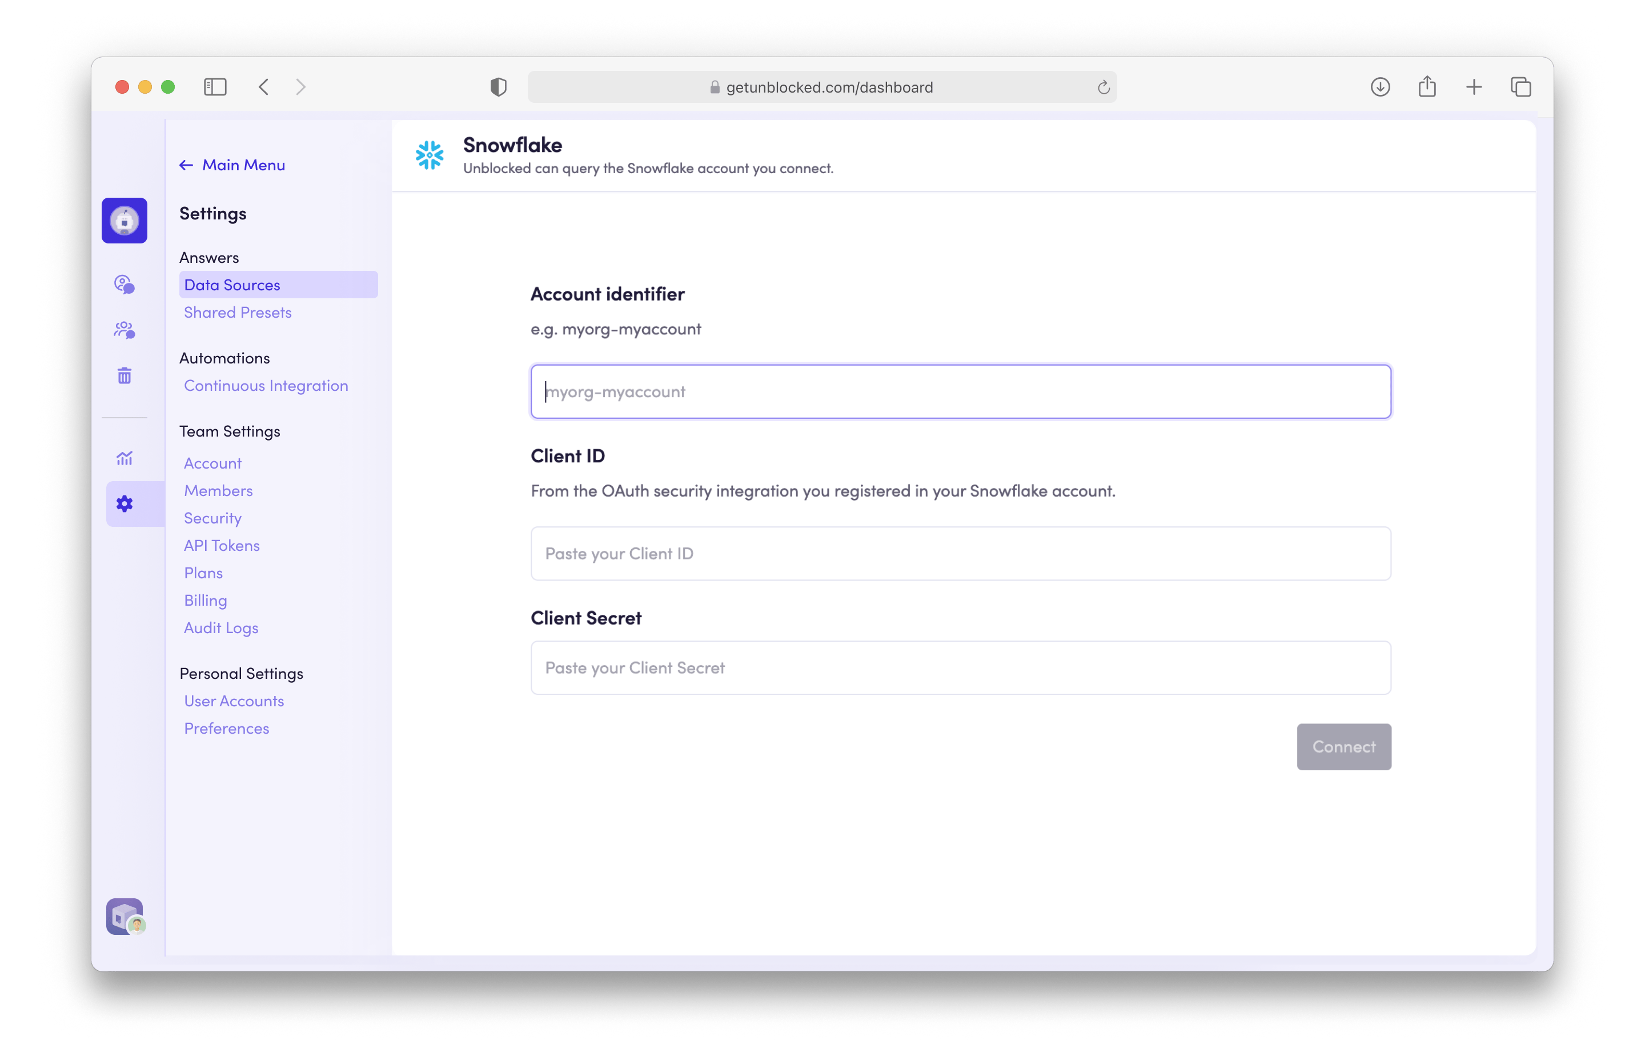Open Account team settings

212,463
